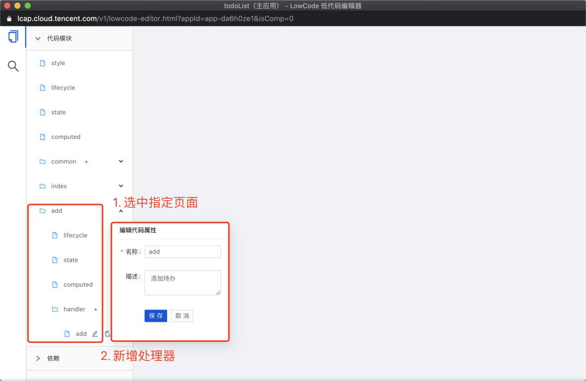Image resolution: width=586 pixels, height=381 pixels.
Task: Click the 描述 text area
Action: coord(182,283)
